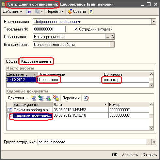Viewport: 160px width, 160px height.
Task: Toggle the Сотрудник актуален checkbox
Action: click(76, 29)
